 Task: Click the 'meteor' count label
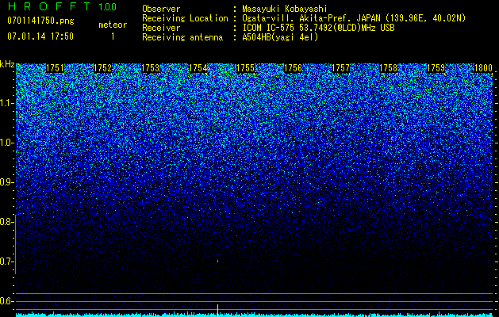(113, 25)
